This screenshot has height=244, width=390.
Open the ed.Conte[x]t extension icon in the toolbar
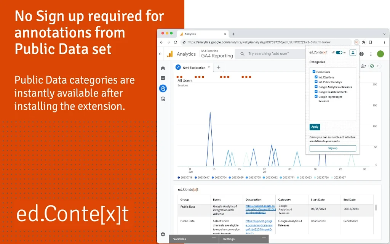[x=356, y=42]
